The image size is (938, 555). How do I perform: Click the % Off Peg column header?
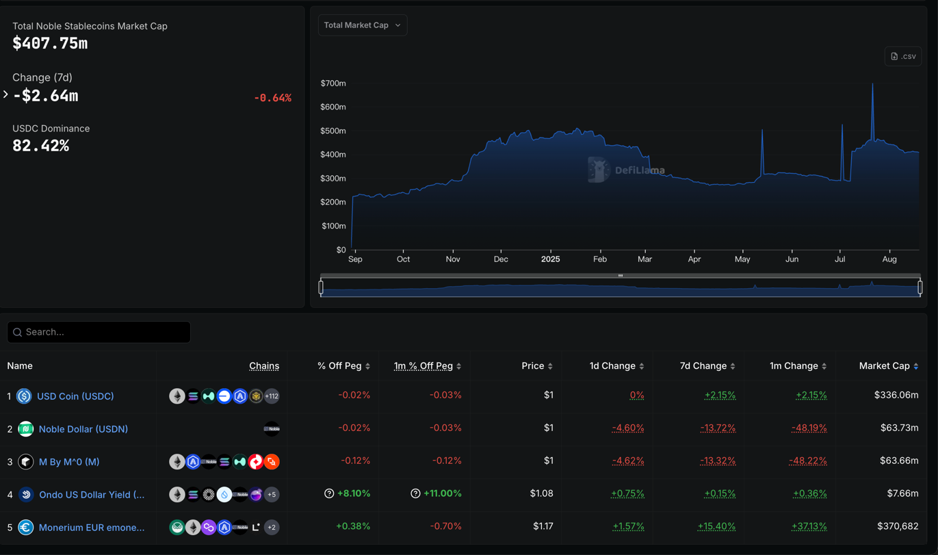[x=343, y=366]
